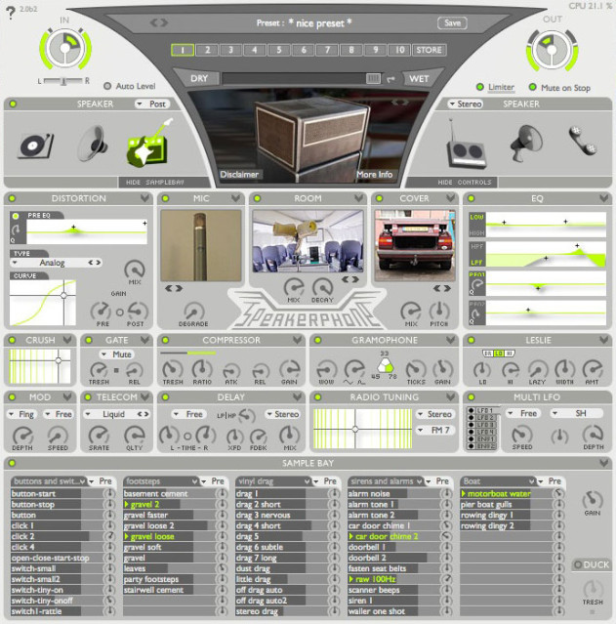Toggle the Radio Tuning module power
616x624 pixels.
318,397
